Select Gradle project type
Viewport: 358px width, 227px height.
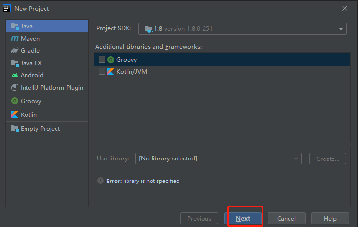(x=47, y=50)
